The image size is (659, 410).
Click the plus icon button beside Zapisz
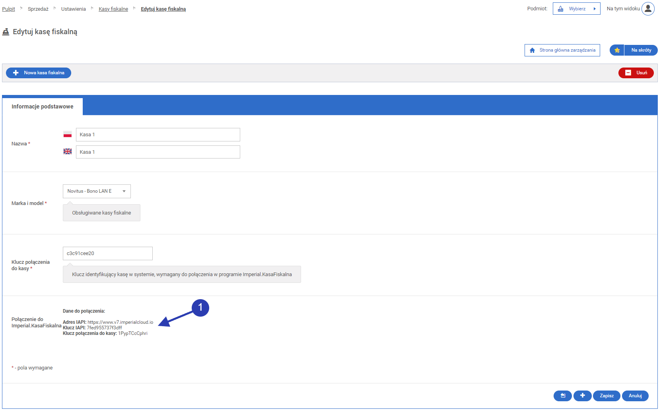point(582,396)
